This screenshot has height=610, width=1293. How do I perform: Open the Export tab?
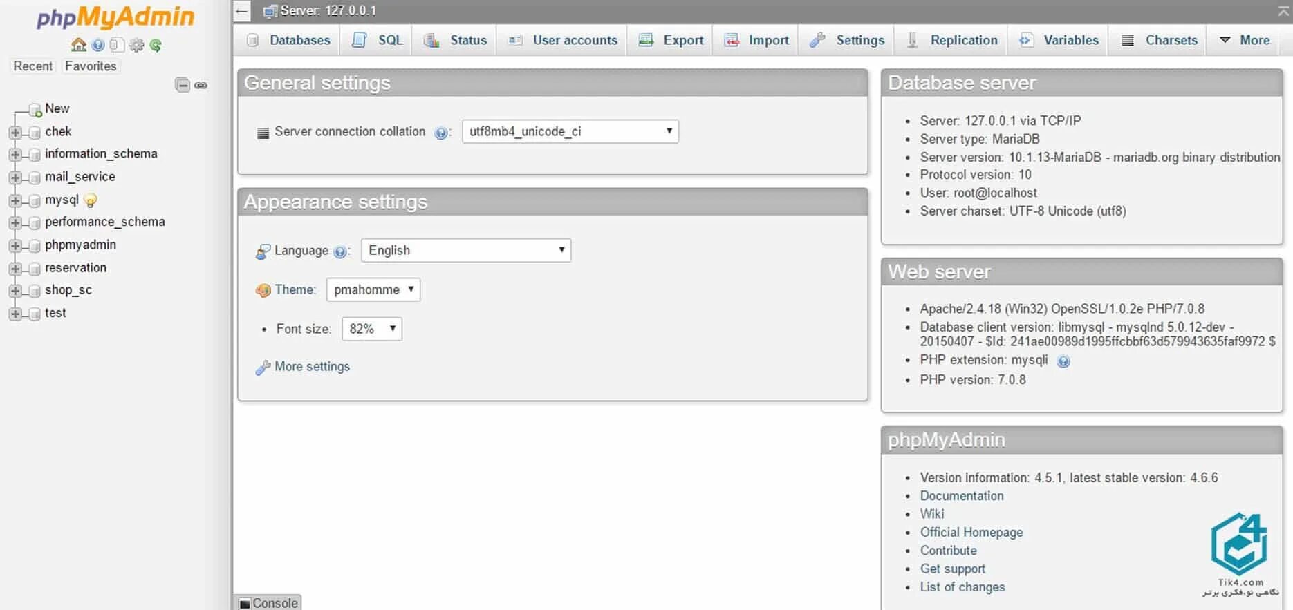point(671,40)
